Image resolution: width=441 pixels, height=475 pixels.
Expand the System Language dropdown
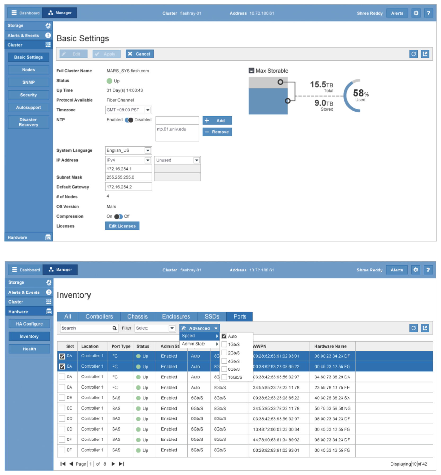coord(148,151)
